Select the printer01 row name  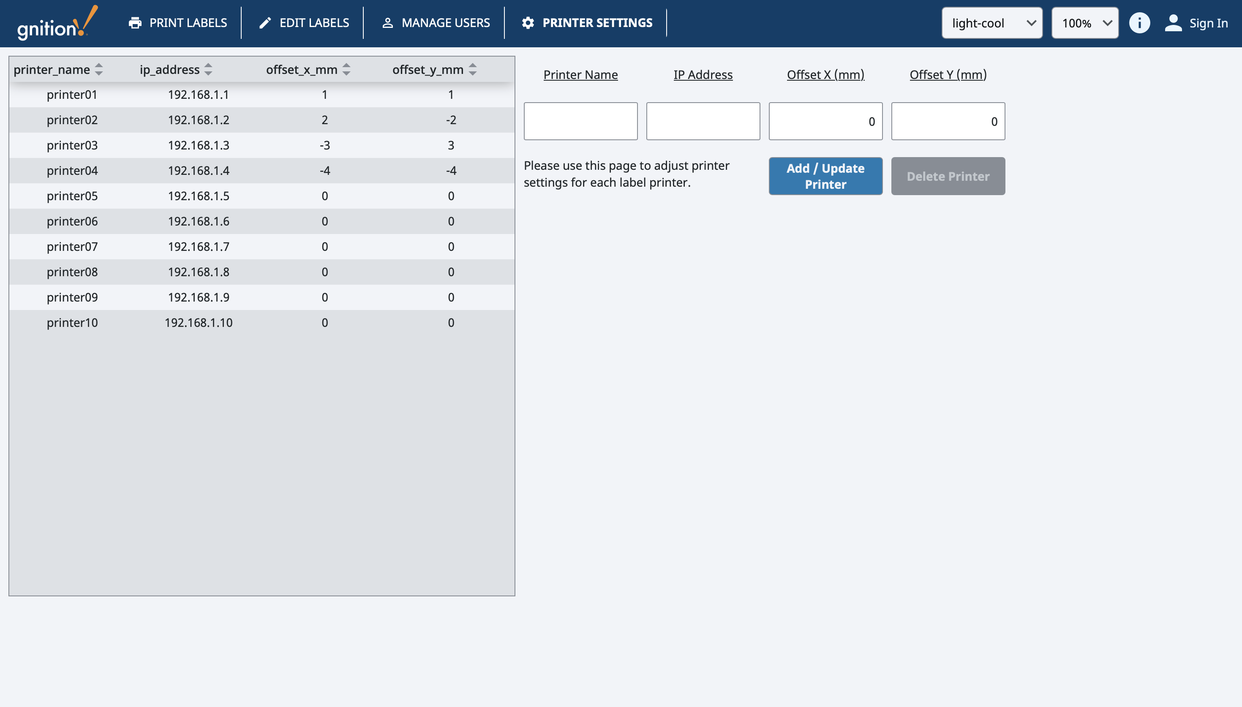tap(72, 95)
